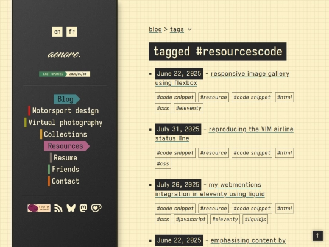Select #eleventy tag under webmentions post

(225, 220)
